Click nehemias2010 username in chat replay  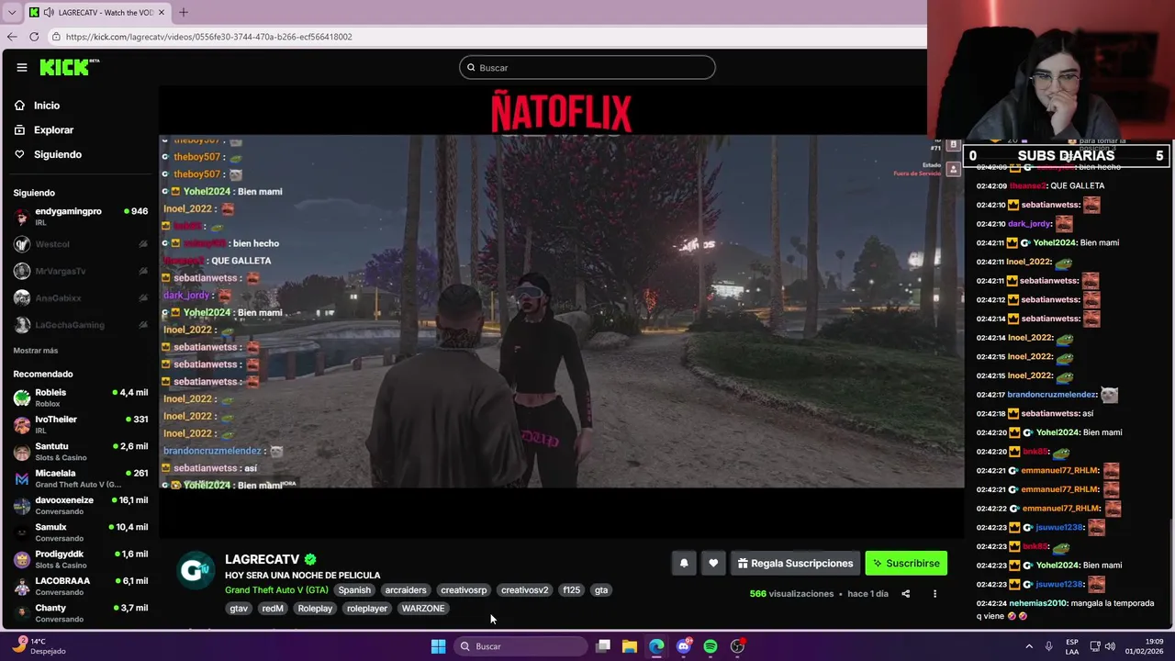(x=1037, y=603)
